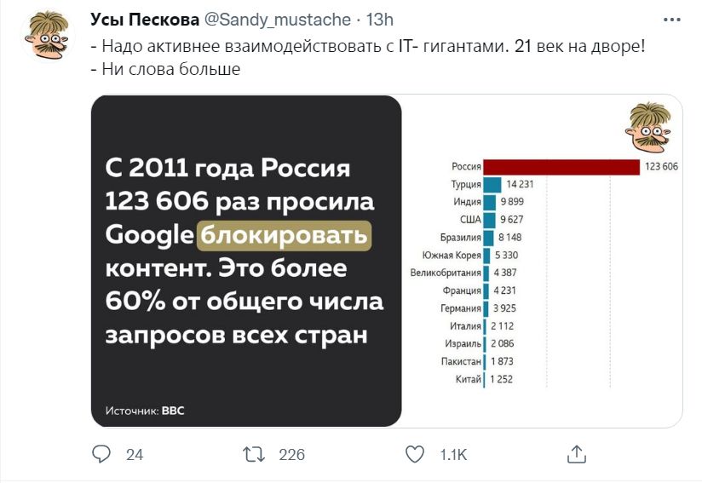
Task: Click the red Россия bar in the chart
Action: (561, 167)
